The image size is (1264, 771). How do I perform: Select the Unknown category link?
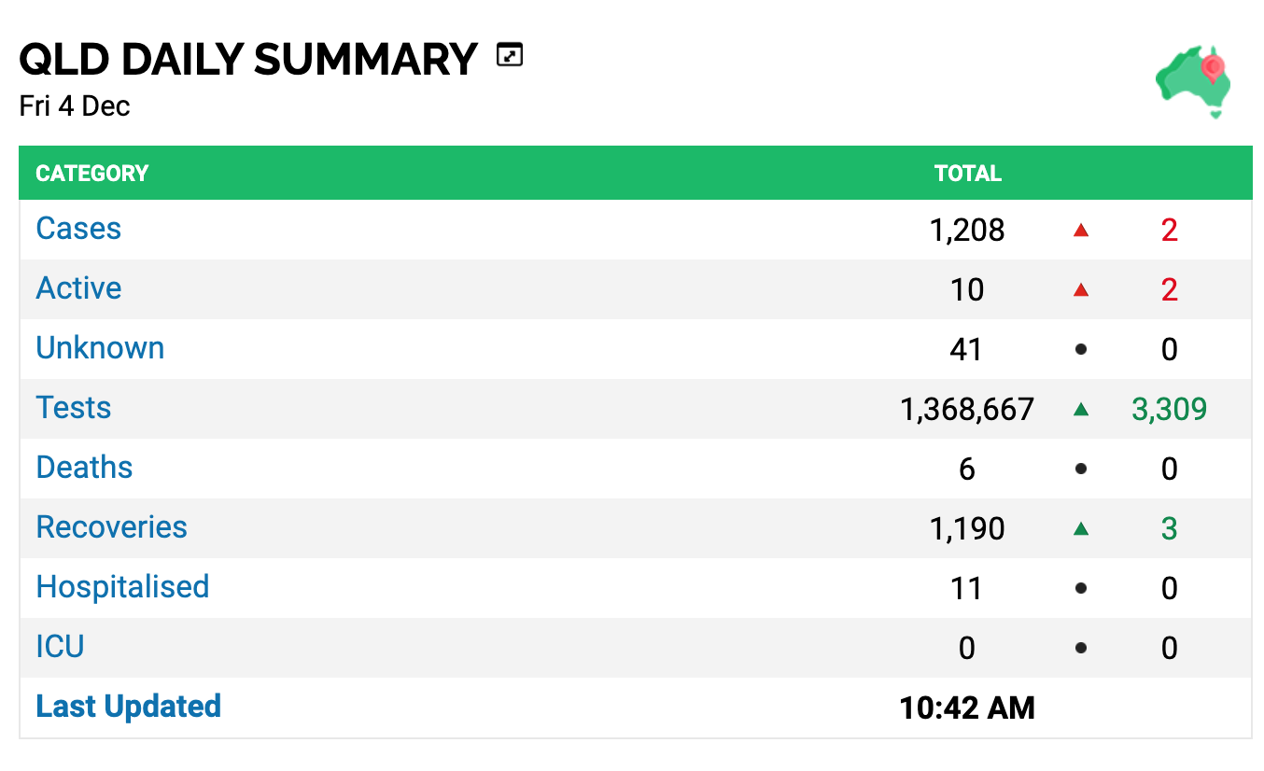tap(100, 348)
